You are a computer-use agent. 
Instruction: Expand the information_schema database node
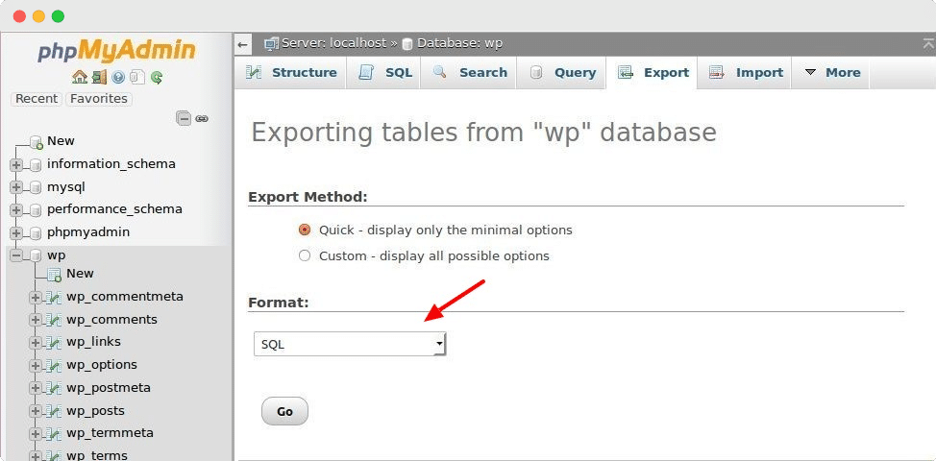point(16,164)
